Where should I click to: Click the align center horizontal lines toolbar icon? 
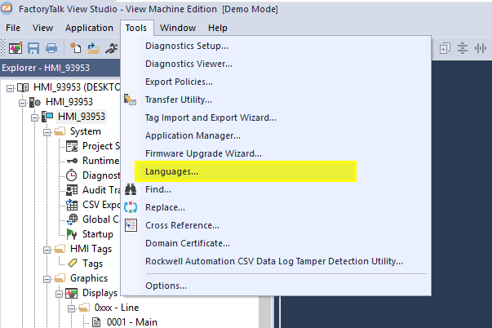point(462,48)
